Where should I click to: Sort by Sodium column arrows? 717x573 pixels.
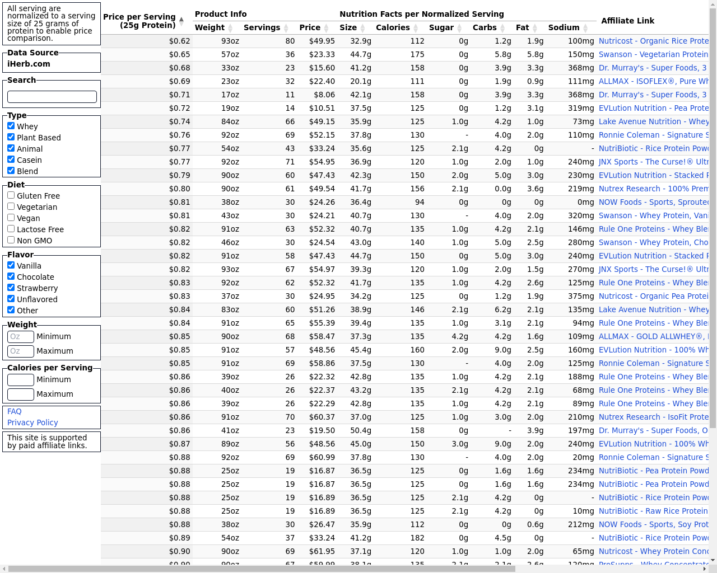tap(585, 28)
